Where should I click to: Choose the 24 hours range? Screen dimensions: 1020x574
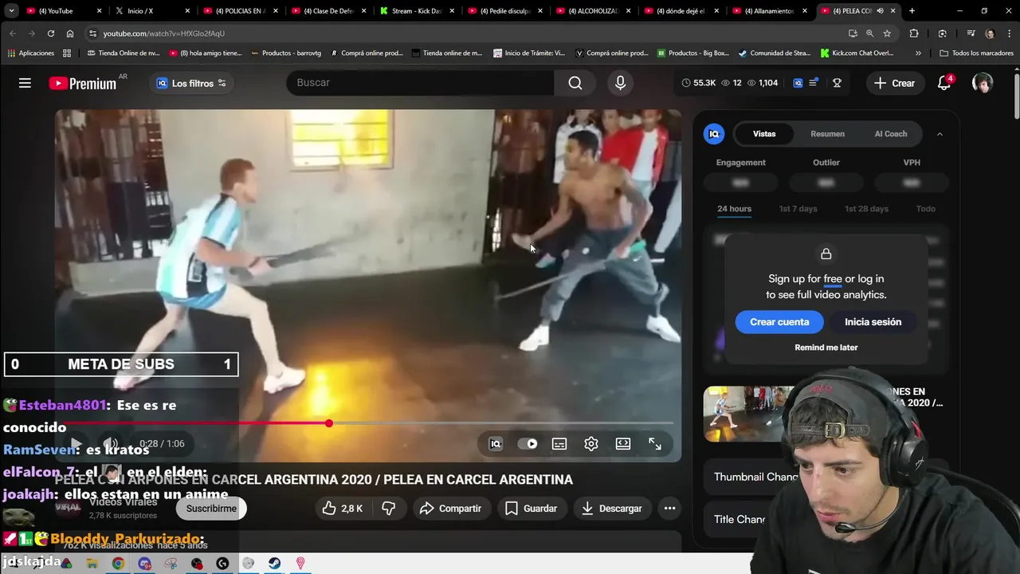click(x=734, y=209)
